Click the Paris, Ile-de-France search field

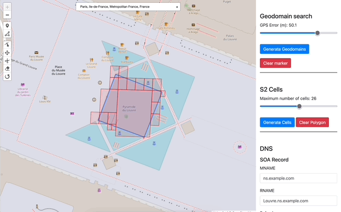coord(128,7)
